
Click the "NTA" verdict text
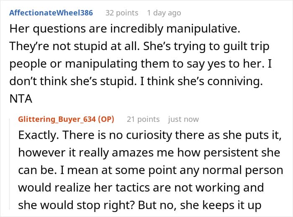(19, 98)
